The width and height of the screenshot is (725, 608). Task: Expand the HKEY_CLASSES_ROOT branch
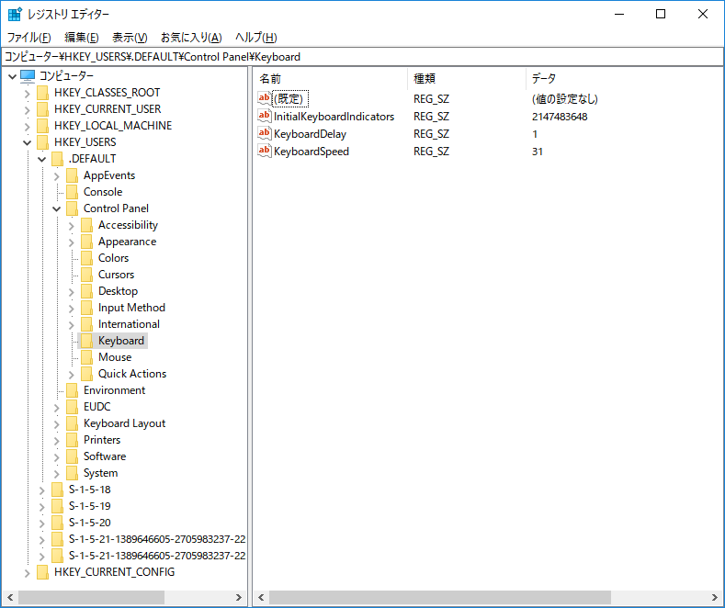click(28, 94)
